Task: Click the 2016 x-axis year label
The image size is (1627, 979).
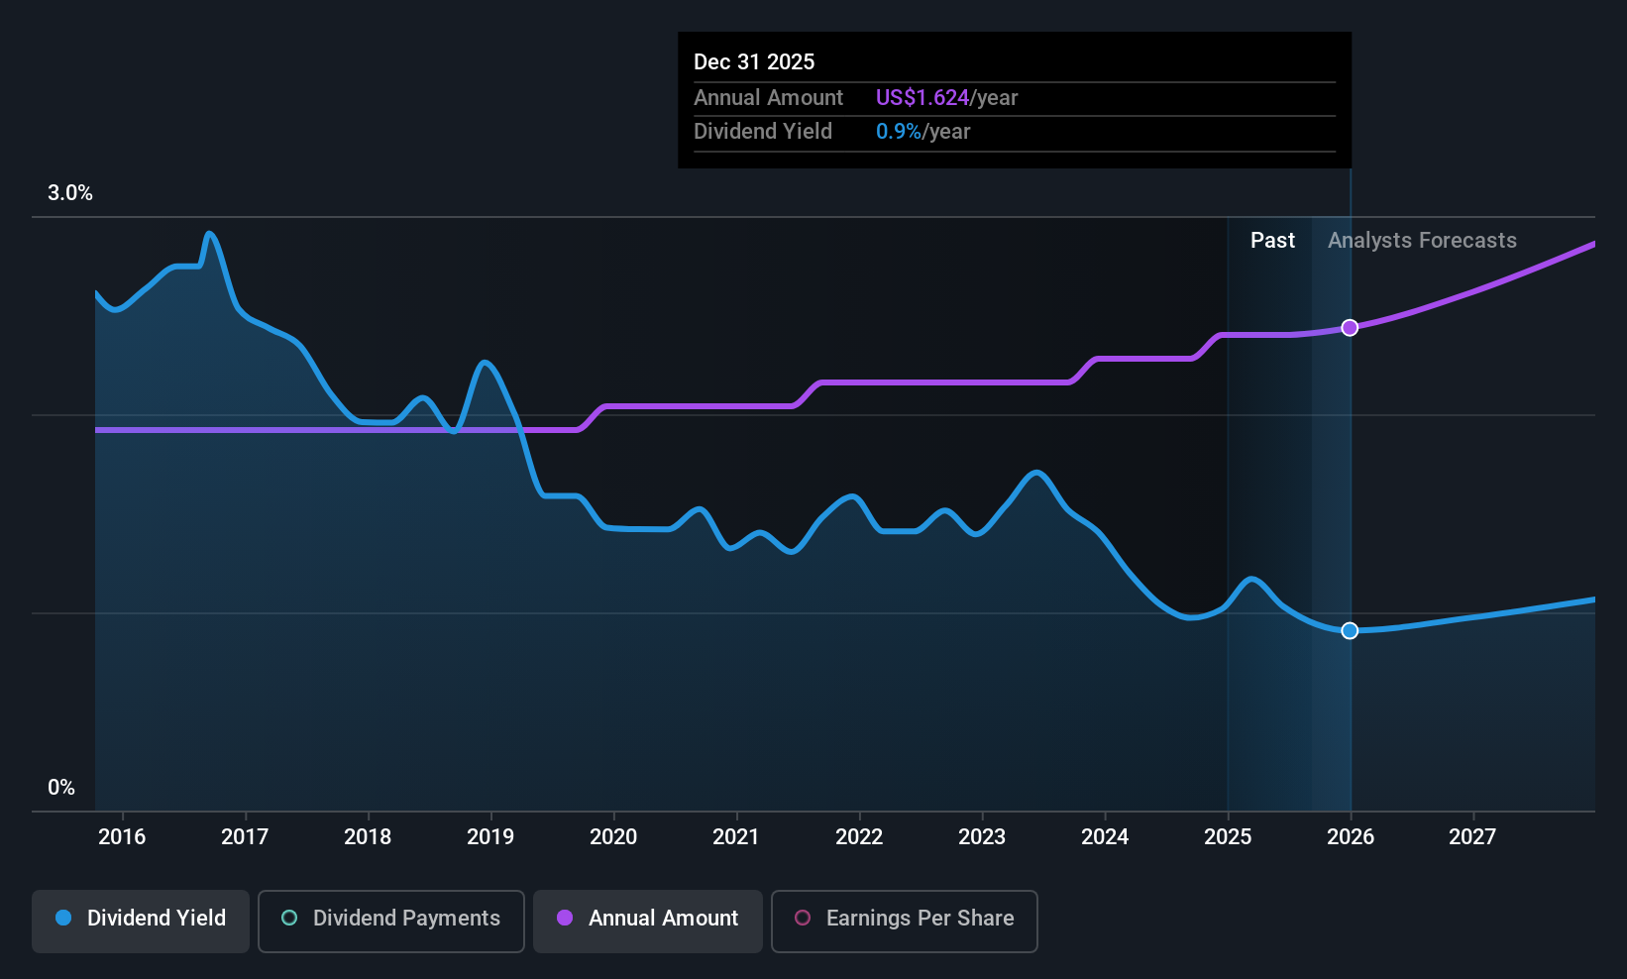Action: click(x=122, y=837)
